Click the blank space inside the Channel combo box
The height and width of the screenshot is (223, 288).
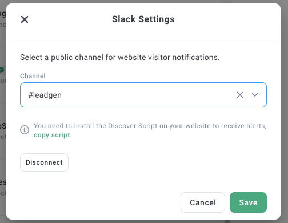(x=149, y=95)
